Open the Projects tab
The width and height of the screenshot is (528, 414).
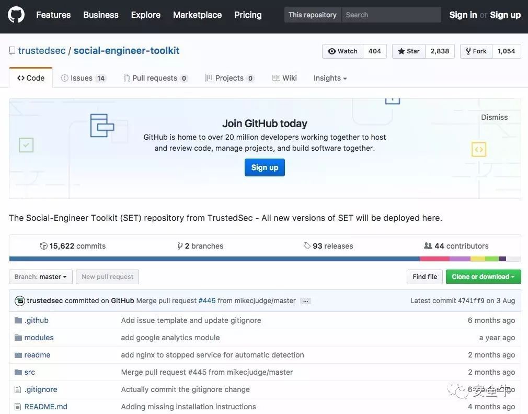coord(229,78)
